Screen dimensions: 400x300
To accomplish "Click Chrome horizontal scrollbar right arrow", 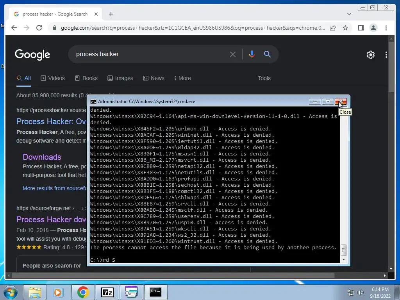I will point(385,275).
